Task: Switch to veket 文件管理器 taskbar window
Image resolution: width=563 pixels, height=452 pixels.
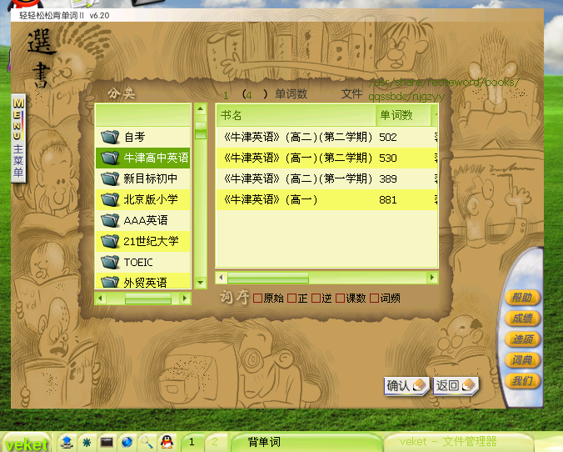Action: [459, 442]
